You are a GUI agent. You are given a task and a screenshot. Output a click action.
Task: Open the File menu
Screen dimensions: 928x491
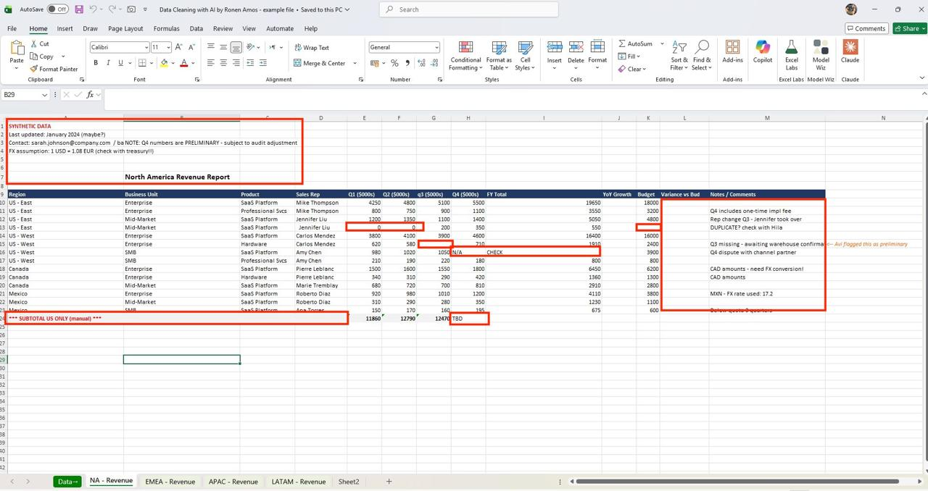[x=12, y=28]
